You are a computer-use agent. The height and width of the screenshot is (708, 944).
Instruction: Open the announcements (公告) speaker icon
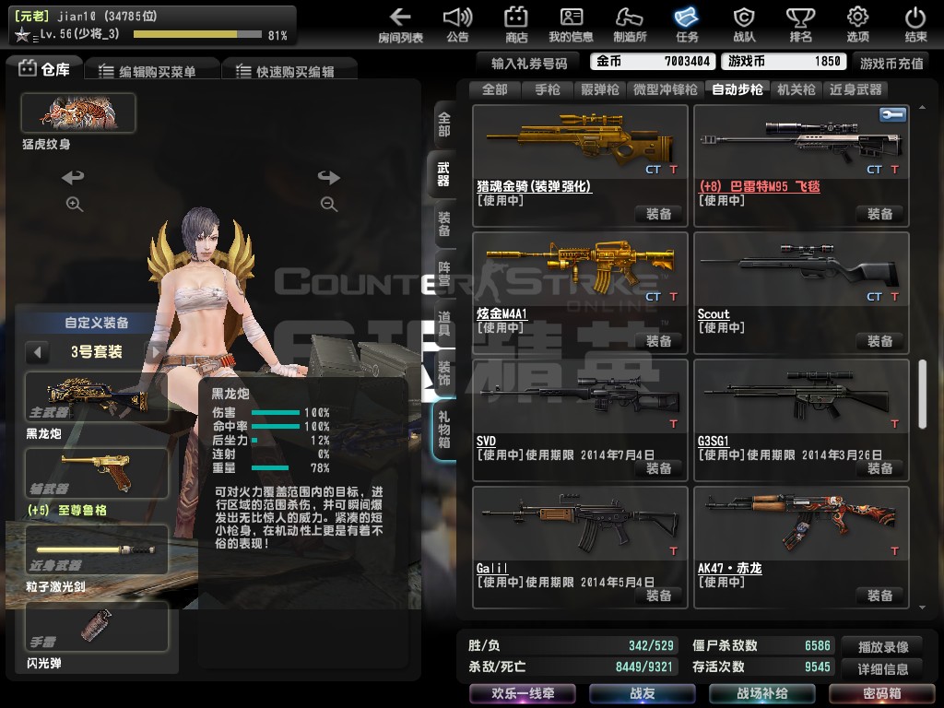457,24
